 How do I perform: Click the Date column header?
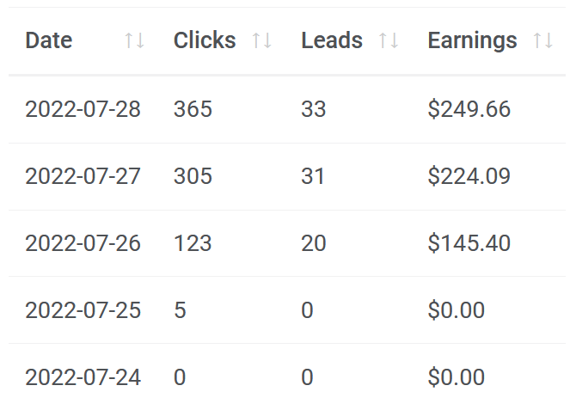49,40
